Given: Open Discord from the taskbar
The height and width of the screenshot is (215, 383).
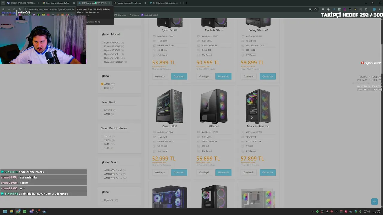Looking at the screenshot, I should point(31,211).
